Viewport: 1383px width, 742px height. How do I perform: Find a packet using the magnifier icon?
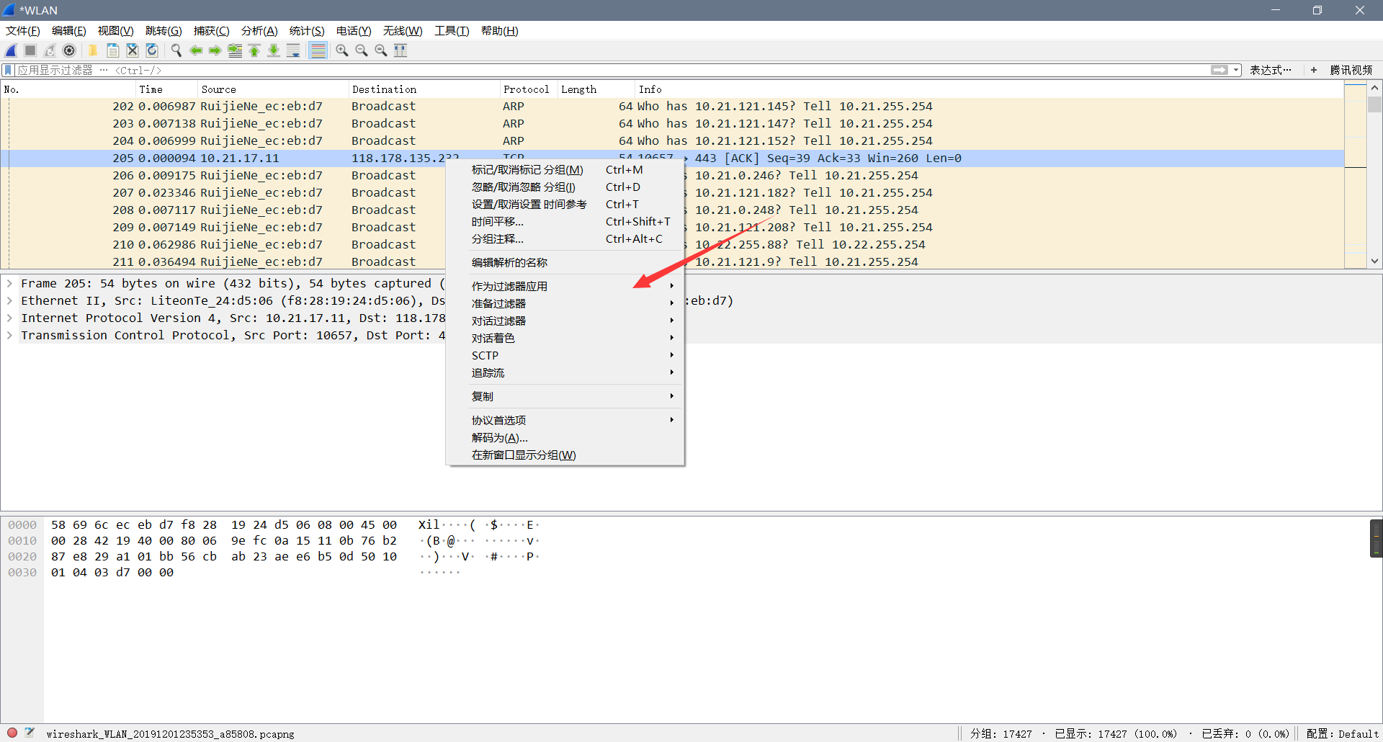(x=176, y=50)
